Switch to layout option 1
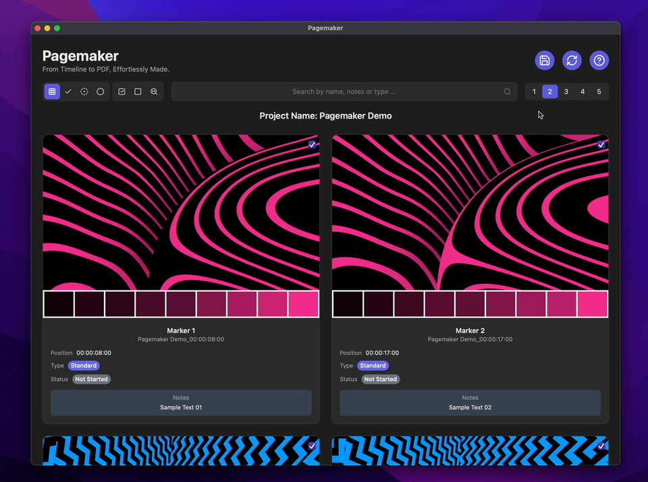The height and width of the screenshot is (482, 648). 534,92
